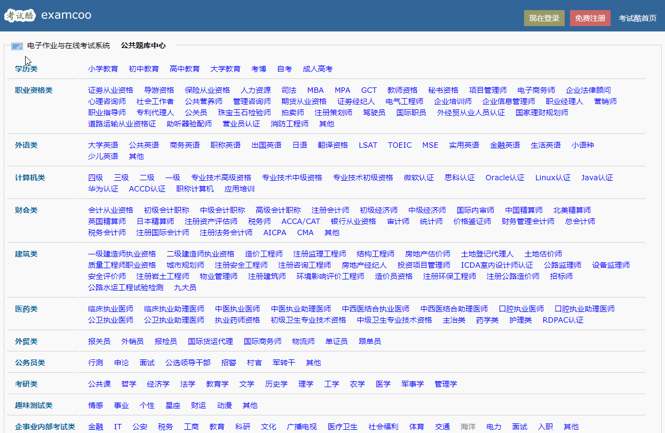Click 公共课 under 考研类
The width and height of the screenshot is (665, 433).
coord(99,384)
